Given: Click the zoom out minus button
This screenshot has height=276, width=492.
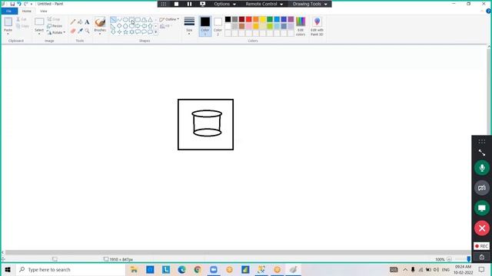Looking at the screenshot, I should point(449,259).
